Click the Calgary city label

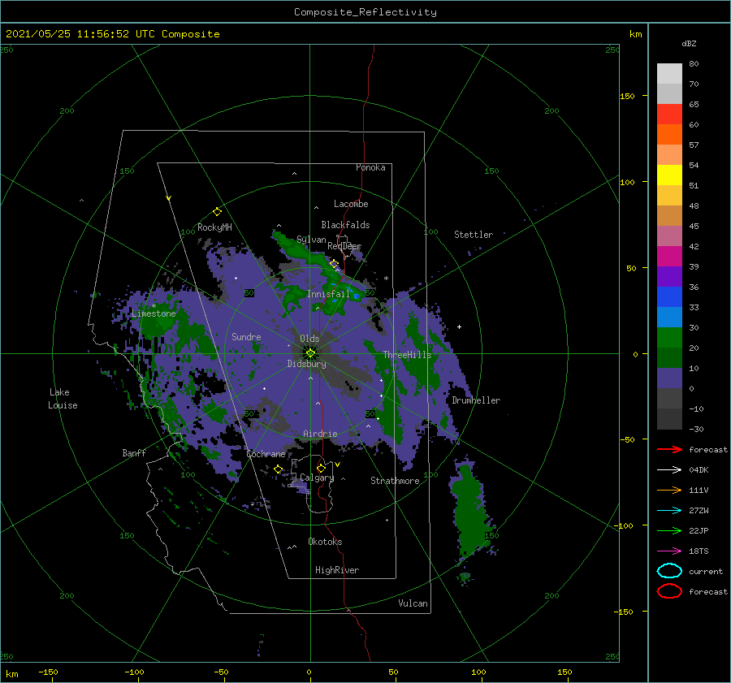pos(317,478)
